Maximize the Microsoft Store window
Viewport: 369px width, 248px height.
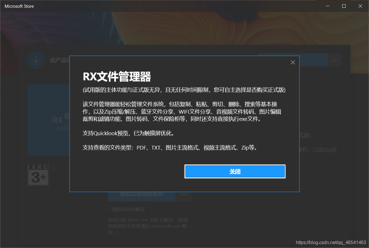[344, 6]
